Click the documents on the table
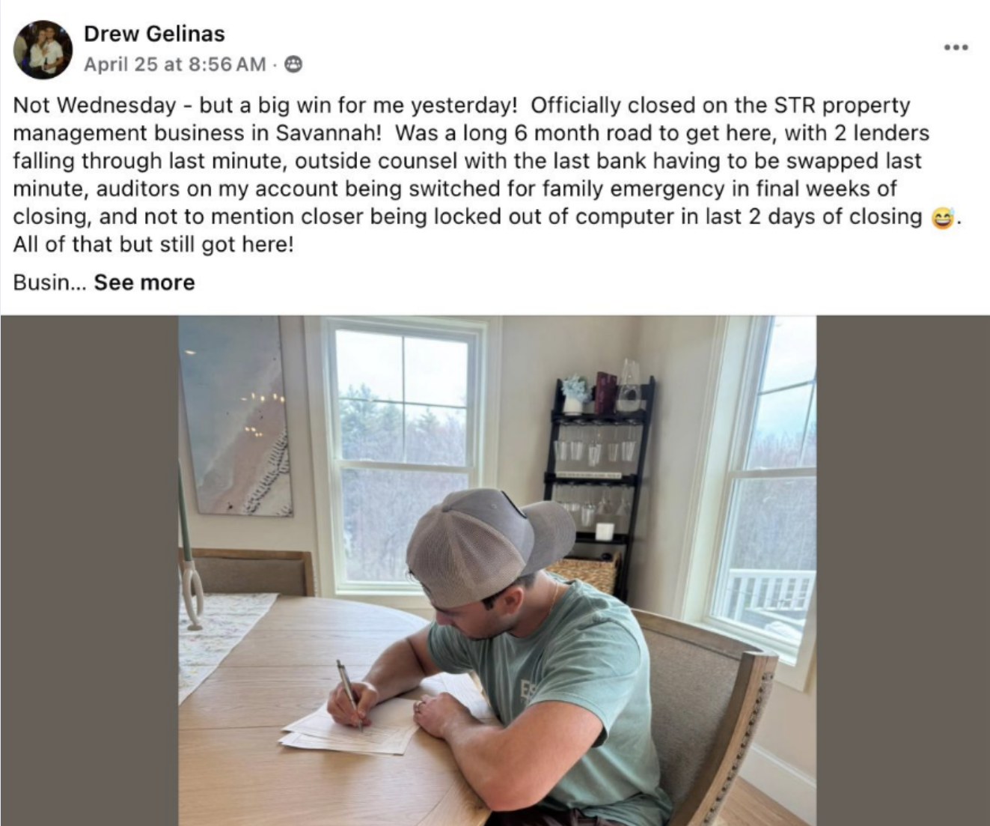The height and width of the screenshot is (826, 990). coord(352,730)
